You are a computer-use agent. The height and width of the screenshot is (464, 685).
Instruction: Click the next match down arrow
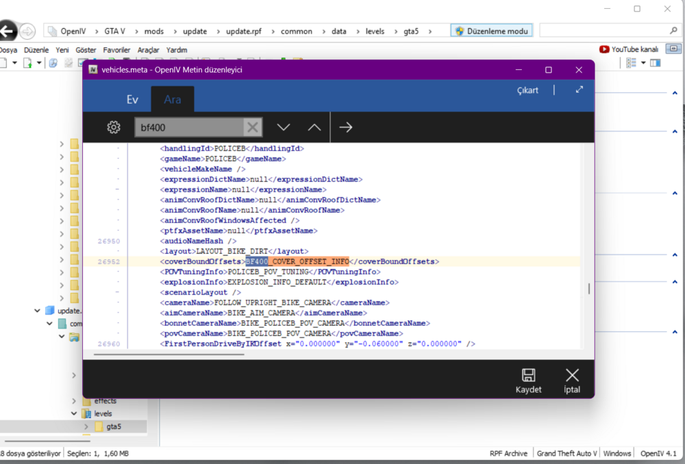284,127
